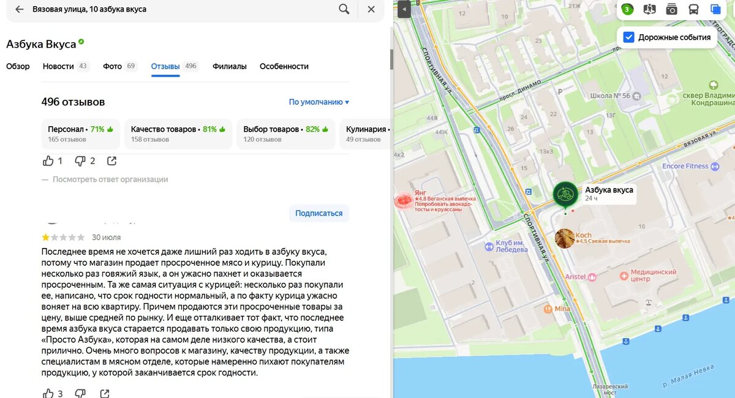Click the side panel scrollbar
The height and width of the screenshot is (398, 735).
tap(391, 59)
